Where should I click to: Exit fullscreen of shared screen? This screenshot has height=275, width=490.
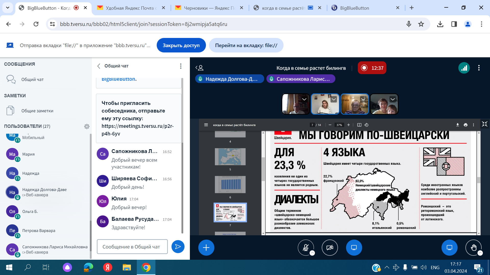pyautogui.click(x=484, y=124)
